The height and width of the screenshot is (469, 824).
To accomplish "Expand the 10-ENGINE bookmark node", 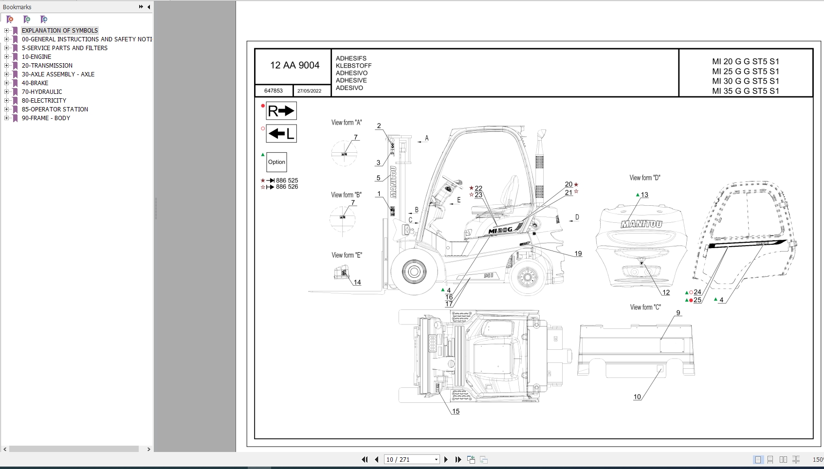I will click(7, 56).
